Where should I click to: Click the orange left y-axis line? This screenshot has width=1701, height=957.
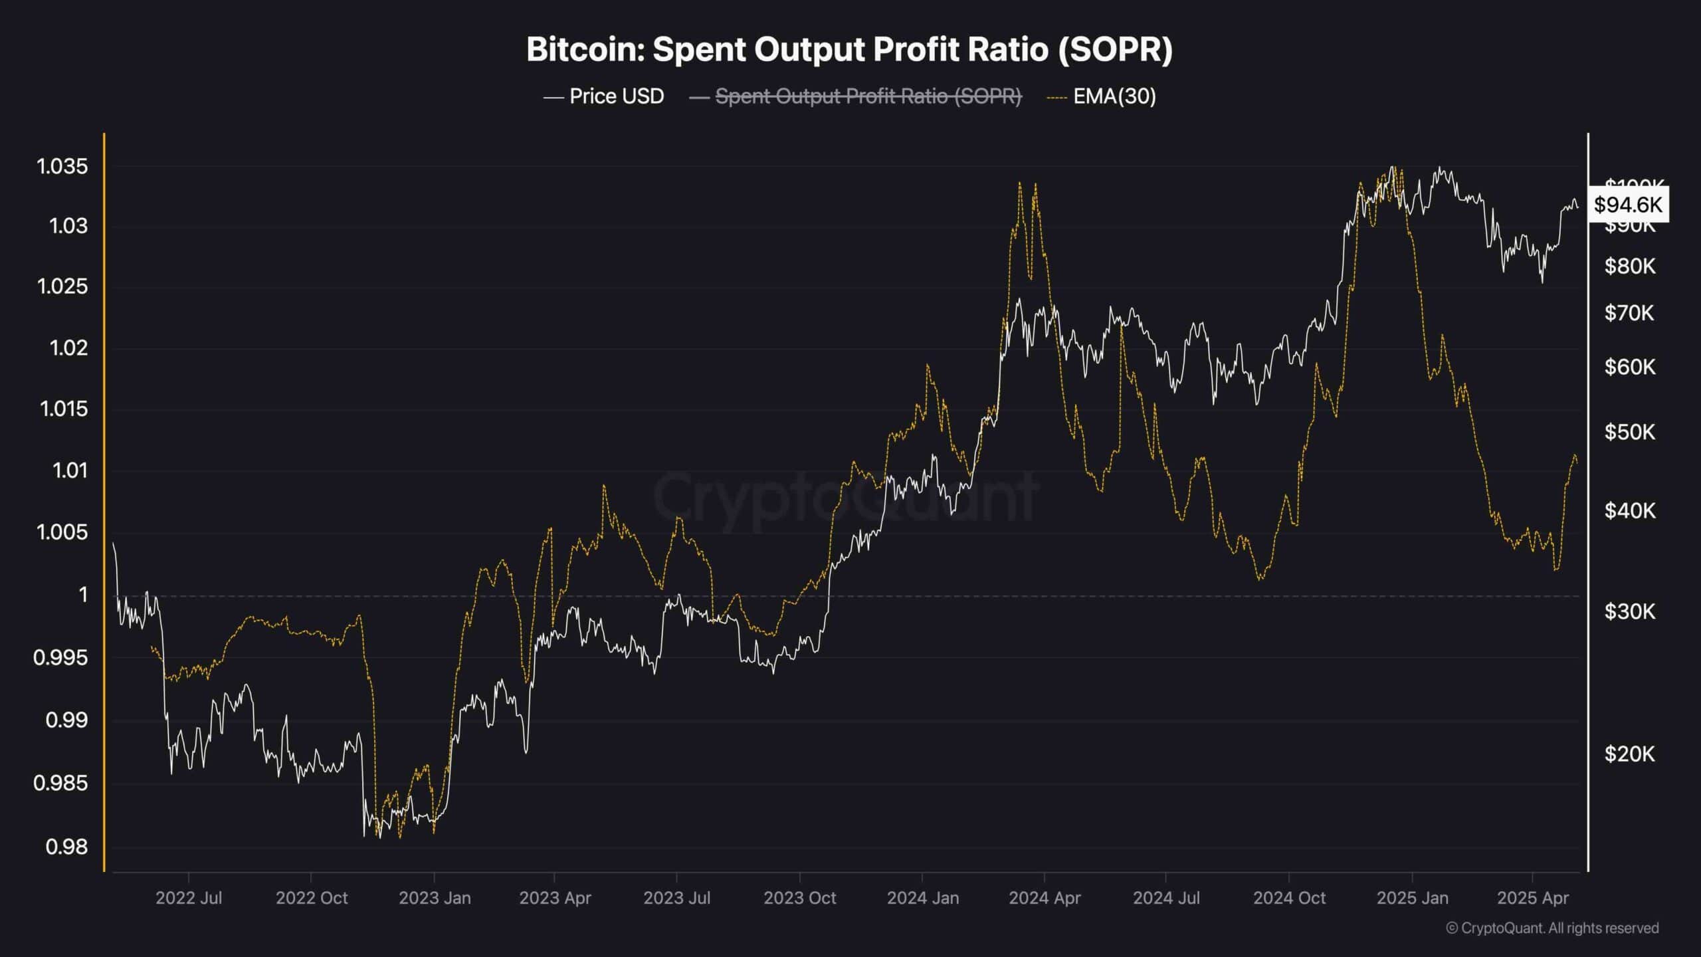[104, 502]
